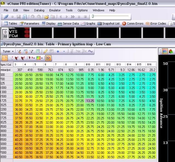Open the Datalog menu
Image resolution: width=175 pixels, height=162 pixels.
(x=39, y=10)
